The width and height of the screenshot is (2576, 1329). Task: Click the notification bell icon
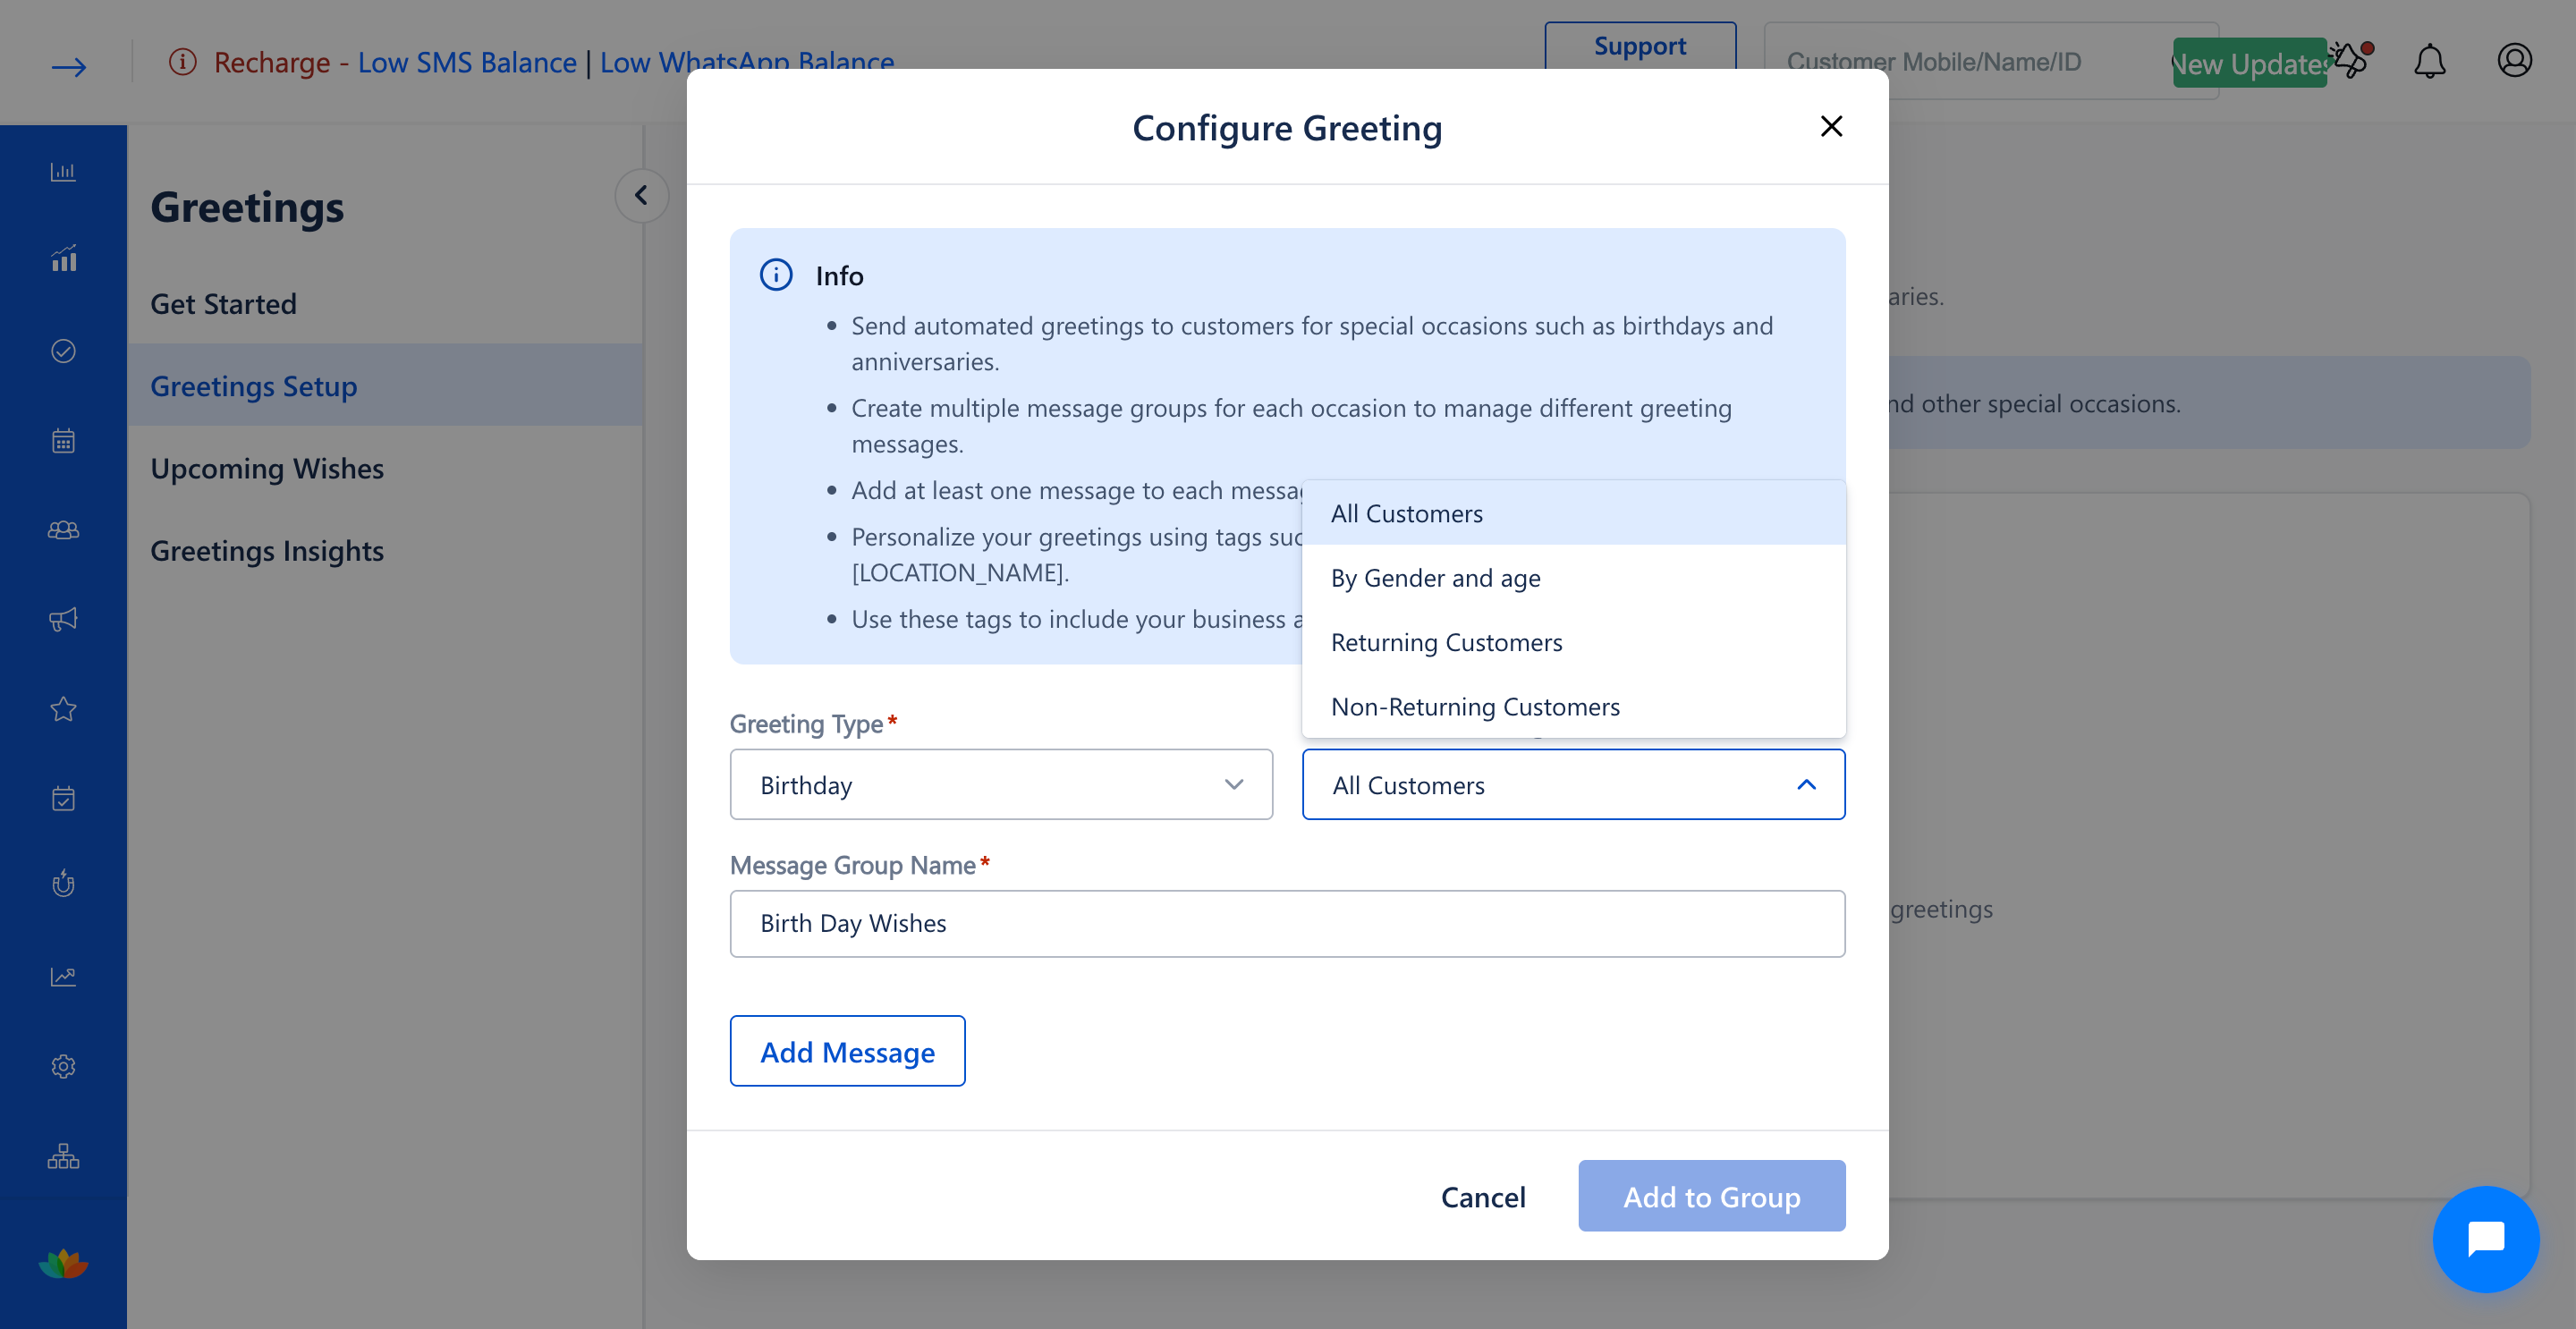pyautogui.click(x=2429, y=62)
